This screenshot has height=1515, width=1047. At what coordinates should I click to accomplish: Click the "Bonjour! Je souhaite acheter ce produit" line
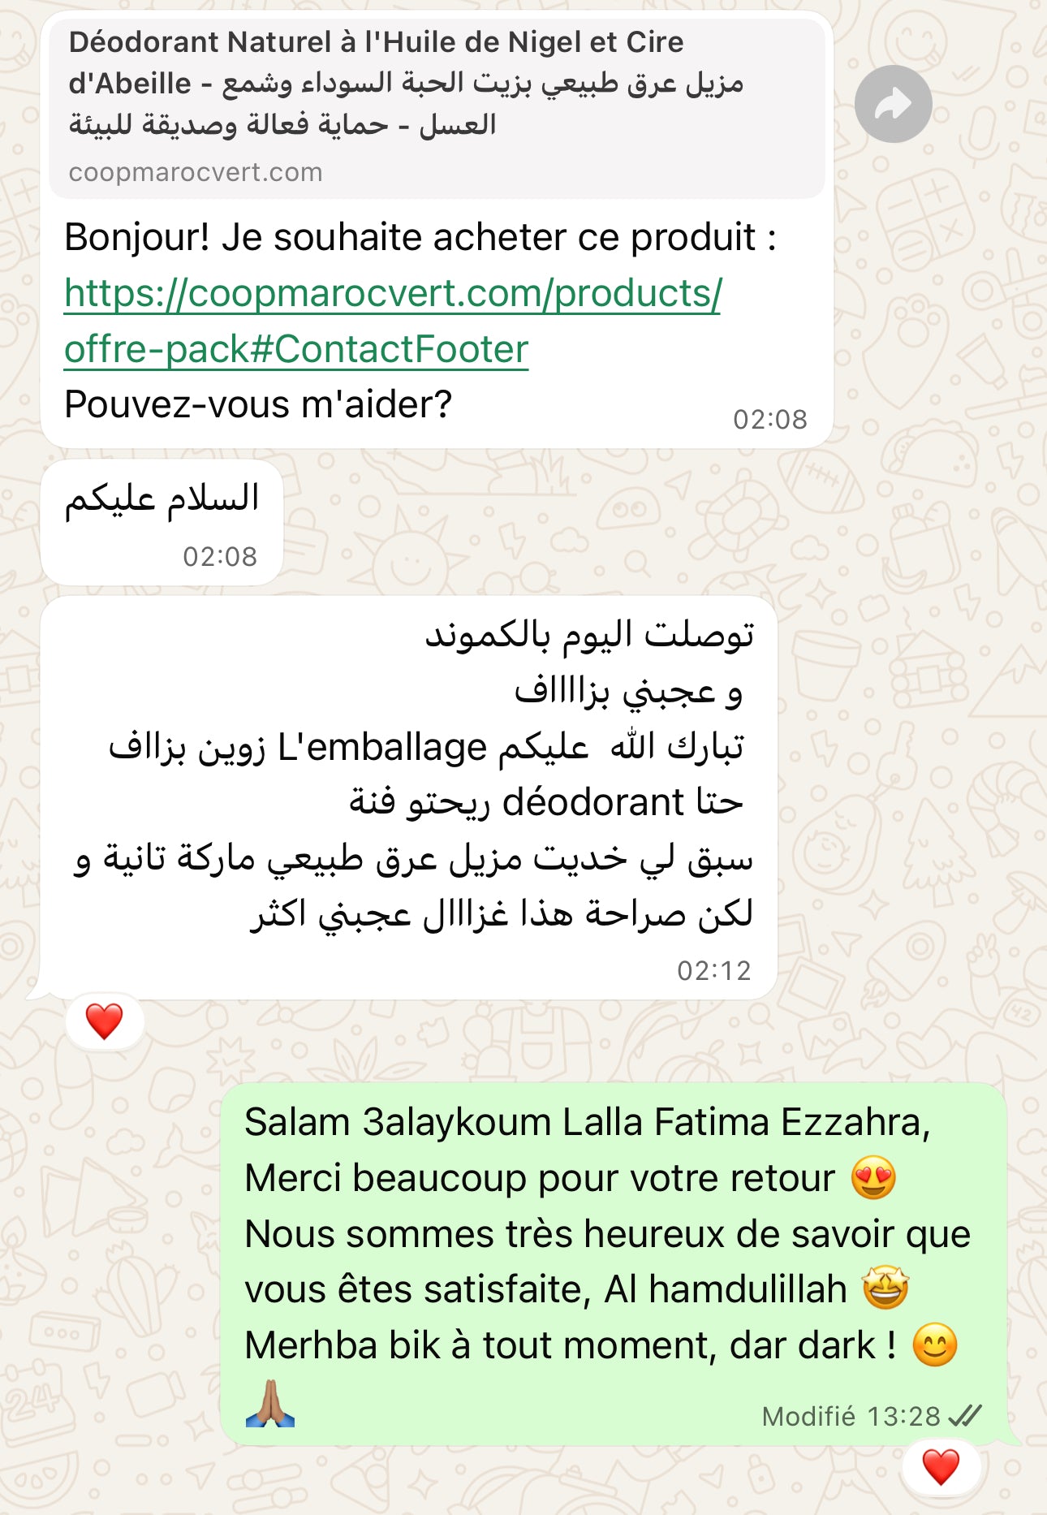click(420, 238)
